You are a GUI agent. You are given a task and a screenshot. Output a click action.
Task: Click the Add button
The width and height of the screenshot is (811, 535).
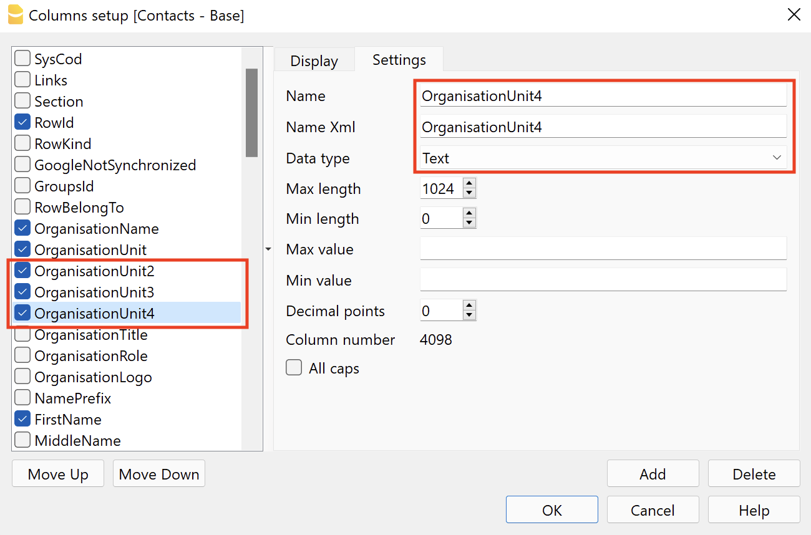[653, 474]
